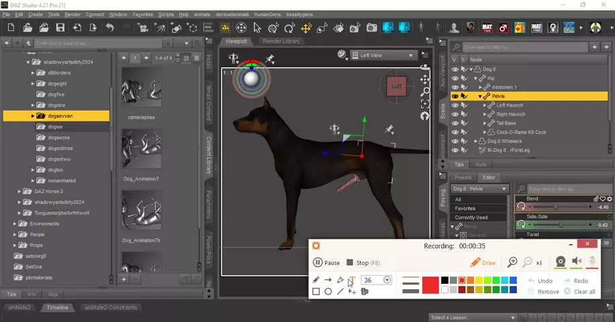
Task: Select the arrow drawing tool
Action: pos(328,280)
